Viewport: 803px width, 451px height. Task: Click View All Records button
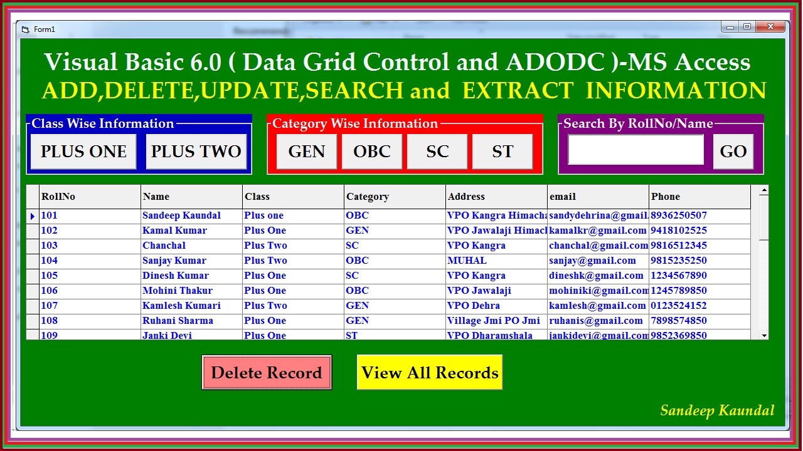pyautogui.click(x=430, y=372)
